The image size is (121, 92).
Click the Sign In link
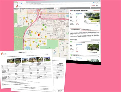pos(93,6)
